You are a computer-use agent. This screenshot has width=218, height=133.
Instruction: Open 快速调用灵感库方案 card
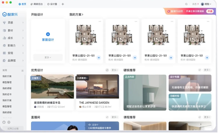[x=190, y=102]
